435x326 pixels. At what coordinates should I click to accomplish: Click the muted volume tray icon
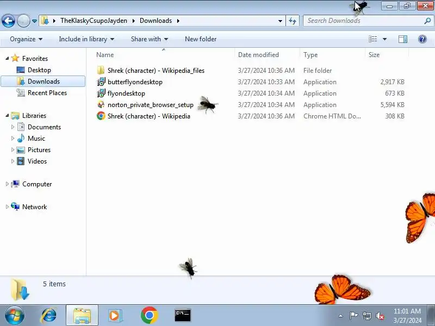(380, 316)
